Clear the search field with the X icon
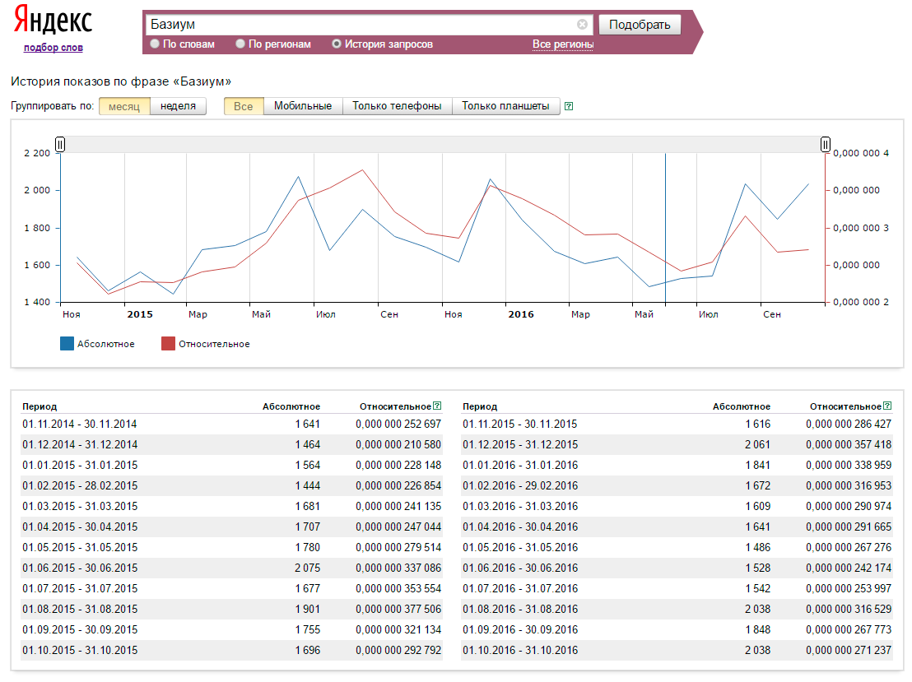The height and width of the screenshot is (682, 912). (x=582, y=25)
